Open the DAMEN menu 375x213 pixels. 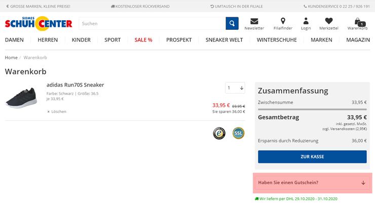pyautogui.click(x=14, y=40)
